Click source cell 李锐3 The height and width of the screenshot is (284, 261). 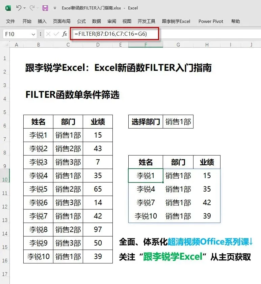(38, 162)
